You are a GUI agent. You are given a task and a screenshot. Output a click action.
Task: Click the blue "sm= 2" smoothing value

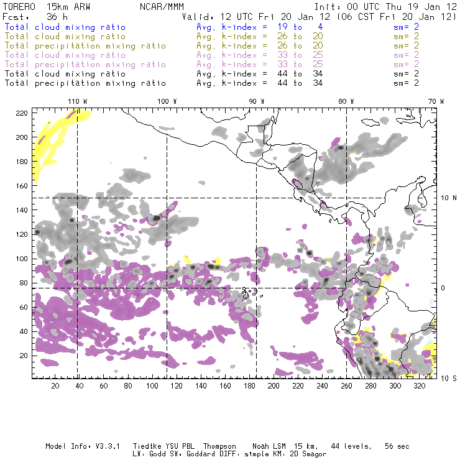[406, 27]
